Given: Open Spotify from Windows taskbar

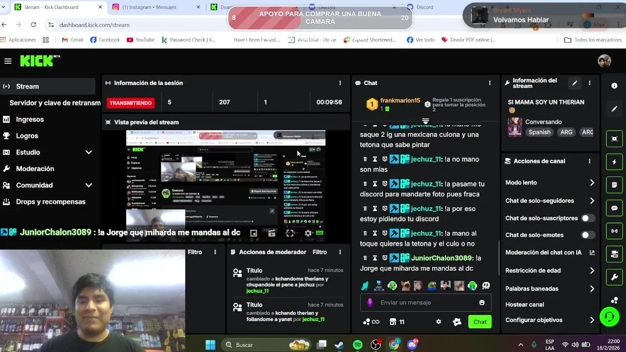Looking at the screenshot, I should pos(358,345).
